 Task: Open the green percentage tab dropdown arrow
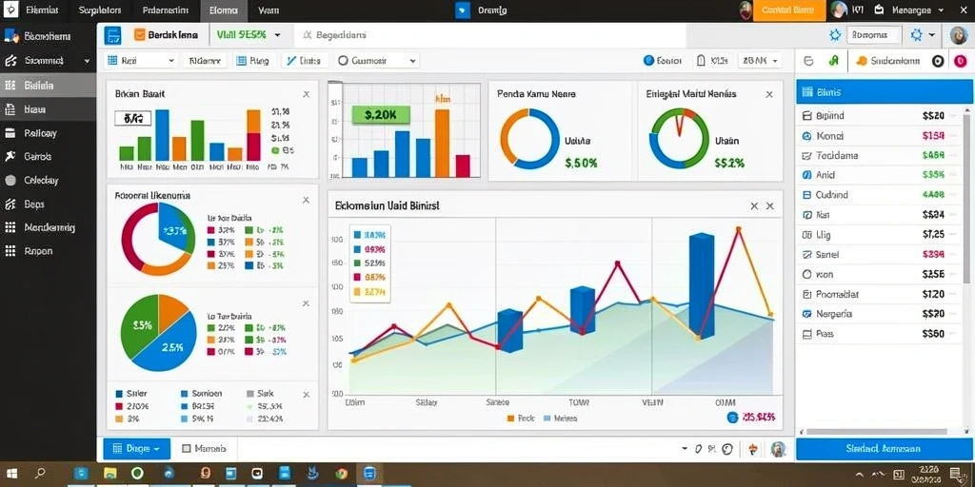(277, 35)
